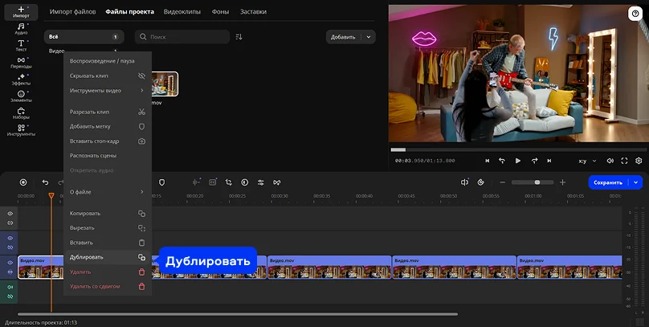Open clip properties sliders icon
Image resolution: width=649 pixels, height=327 pixels.
pyautogui.click(x=261, y=182)
